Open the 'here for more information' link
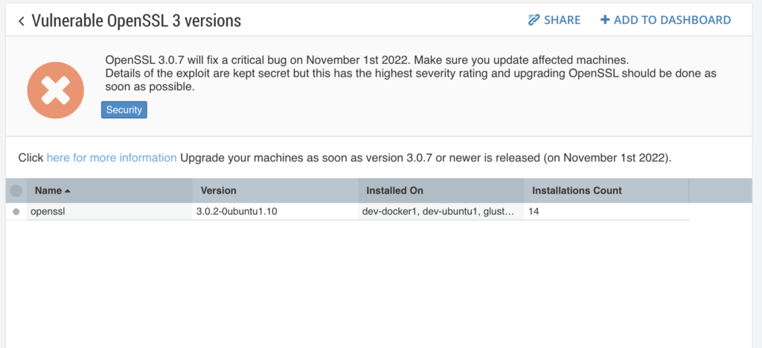 pos(112,158)
